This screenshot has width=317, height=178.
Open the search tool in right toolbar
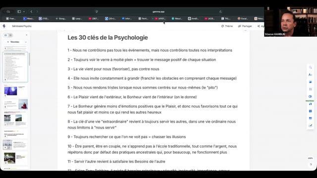click(311, 67)
